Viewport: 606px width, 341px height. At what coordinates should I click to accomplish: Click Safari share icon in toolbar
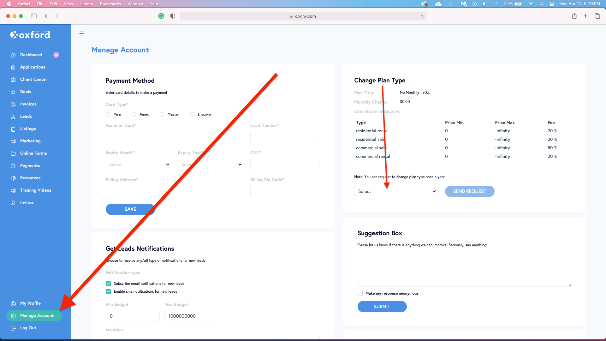point(574,16)
